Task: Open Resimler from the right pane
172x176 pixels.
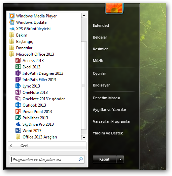Action: coord(100,49)
